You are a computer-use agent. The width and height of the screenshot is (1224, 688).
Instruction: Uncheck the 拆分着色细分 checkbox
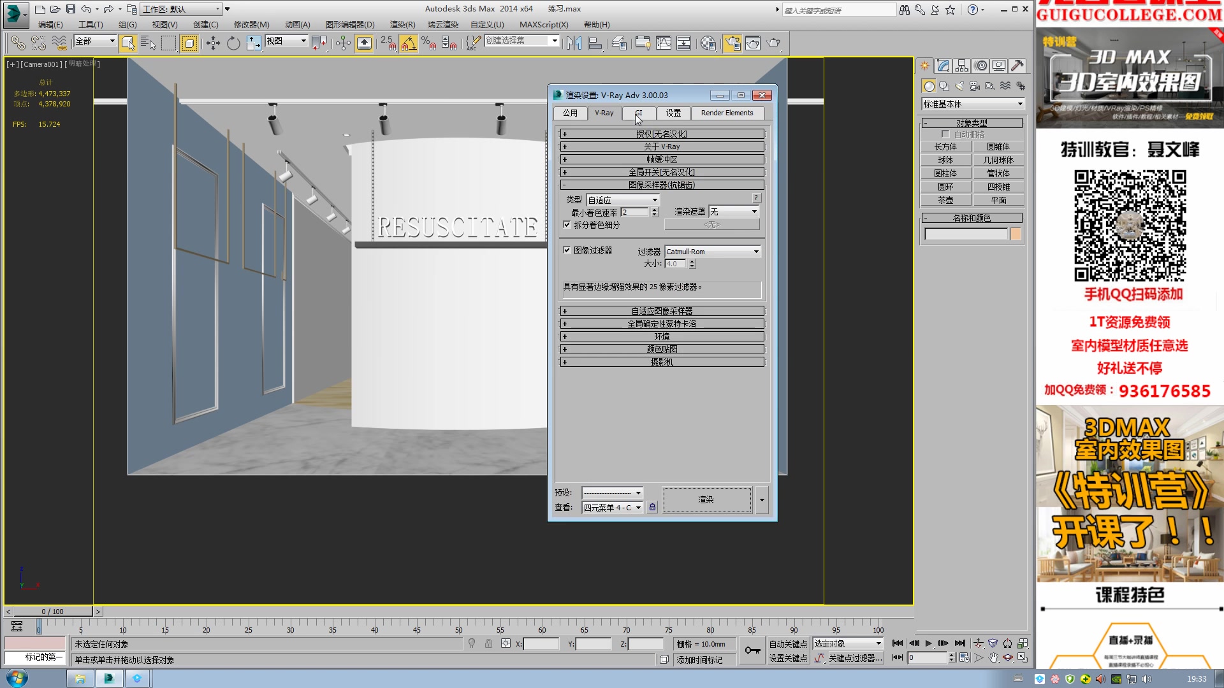(567, 225)
